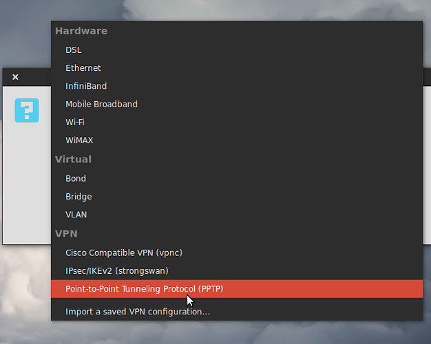Screen dimensions: 431x344
Task: Select Point-to-Point Tunneling Protocol (PPTP)
Action: (x=145, y=289)
